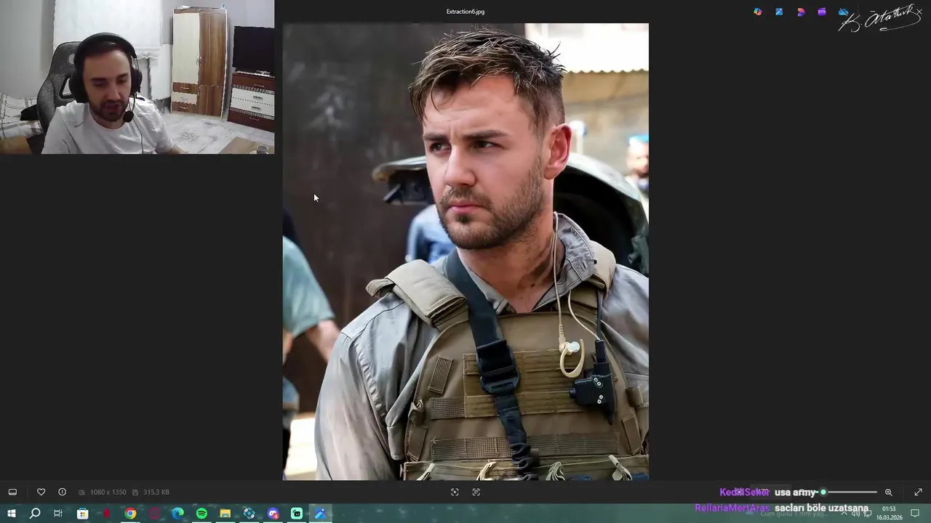Click the displayed Extraction6 photo

(x=465, y=252)
